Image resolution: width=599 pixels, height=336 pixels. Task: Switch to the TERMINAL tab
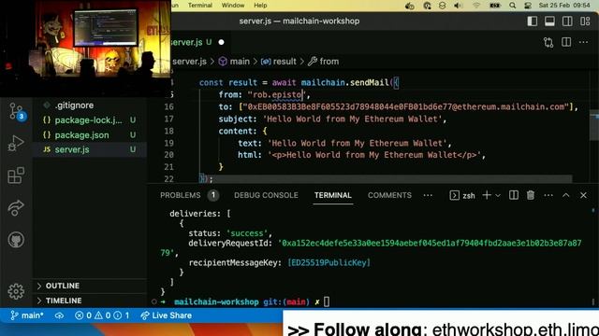coord(333,195)
